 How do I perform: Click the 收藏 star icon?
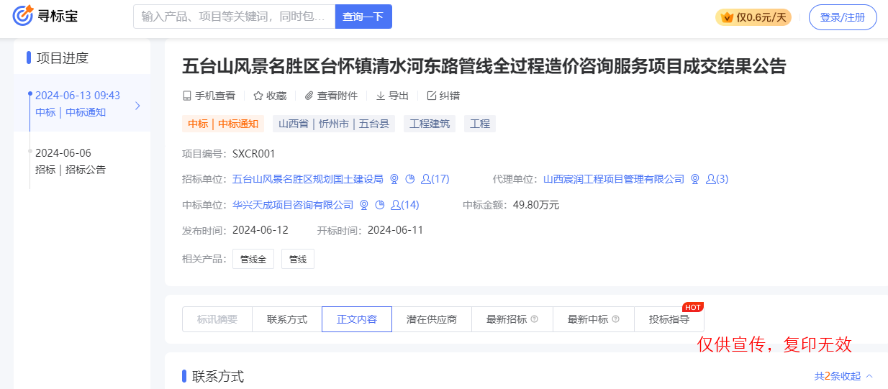click(x=258, y=96)
